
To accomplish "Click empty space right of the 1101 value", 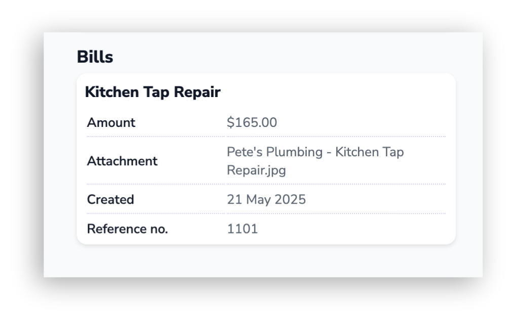I will pos(351,229).
